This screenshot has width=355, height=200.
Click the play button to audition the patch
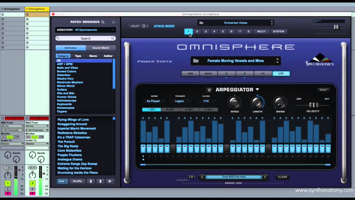click(110, 181)
